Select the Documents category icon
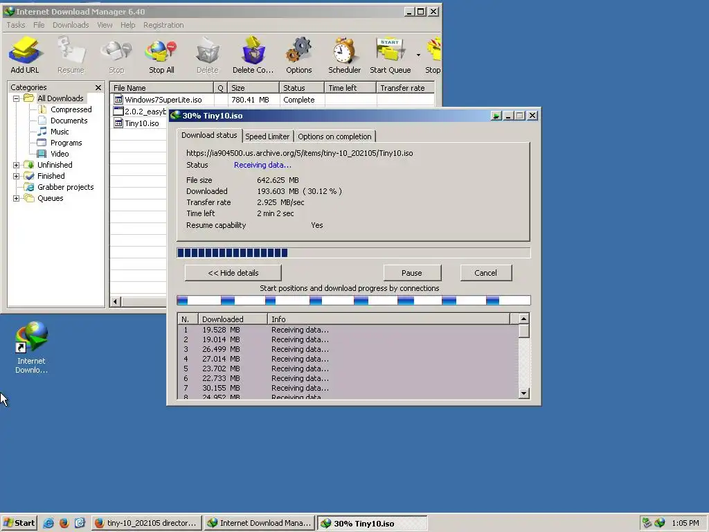The image size is (709, 532). 42,121
